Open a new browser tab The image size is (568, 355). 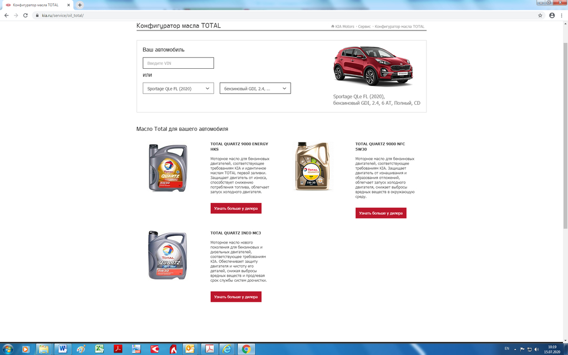click(x=80, y=4)
